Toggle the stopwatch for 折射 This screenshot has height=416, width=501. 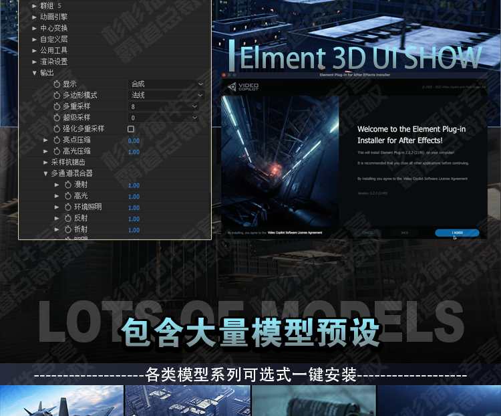click(x=68, y=230)
